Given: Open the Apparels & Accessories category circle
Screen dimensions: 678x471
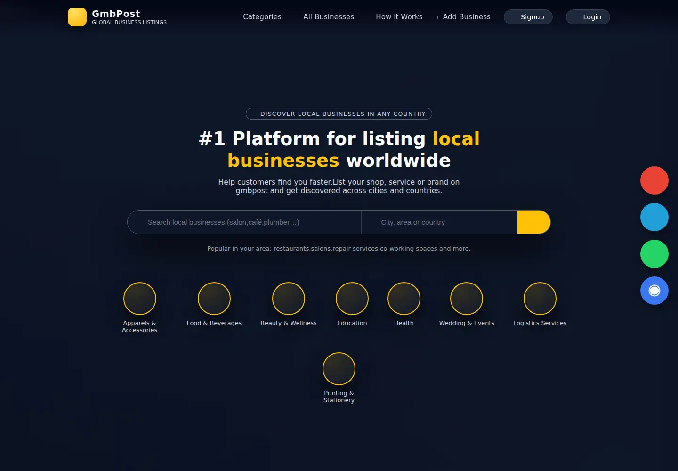Looking at the screenshot, I should pyautogui.click(x=140, y=299).
